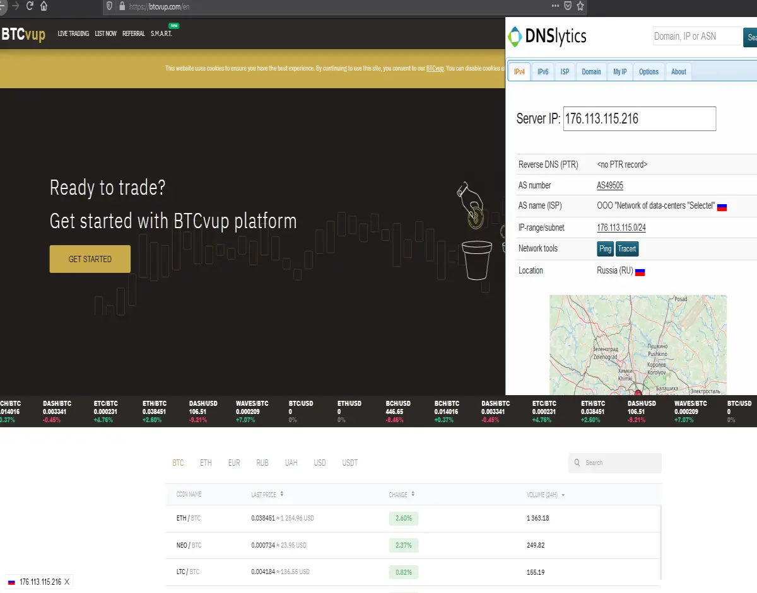Viewport: 757px width, 593px height.
Task: Click the Server IP input field
Action: click(640, 118)
